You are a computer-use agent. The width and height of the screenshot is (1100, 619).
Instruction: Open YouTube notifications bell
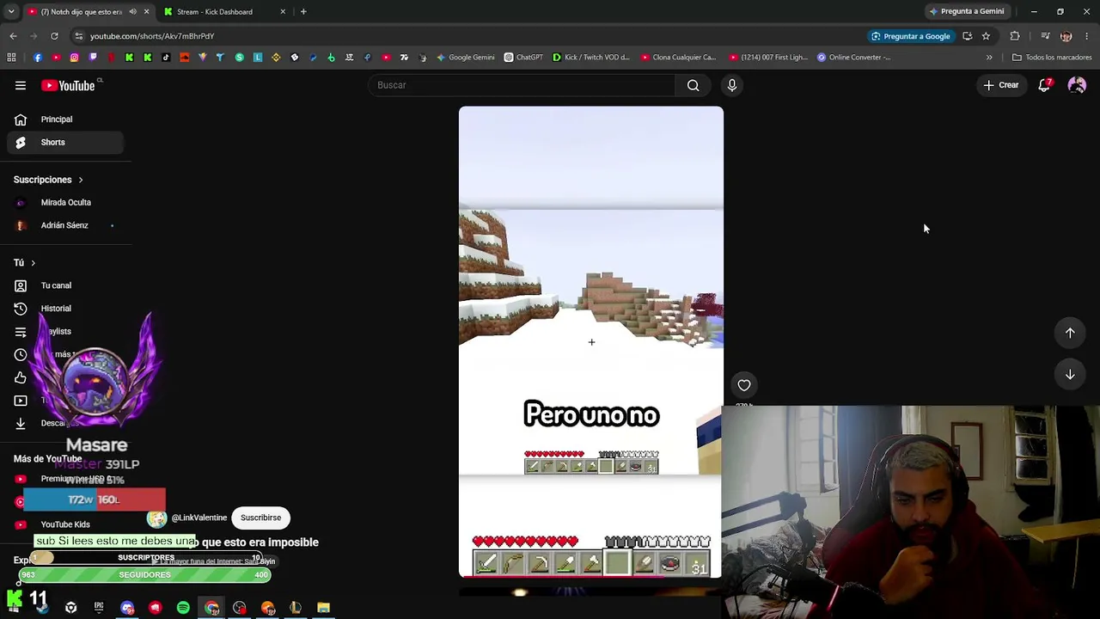1044,85
